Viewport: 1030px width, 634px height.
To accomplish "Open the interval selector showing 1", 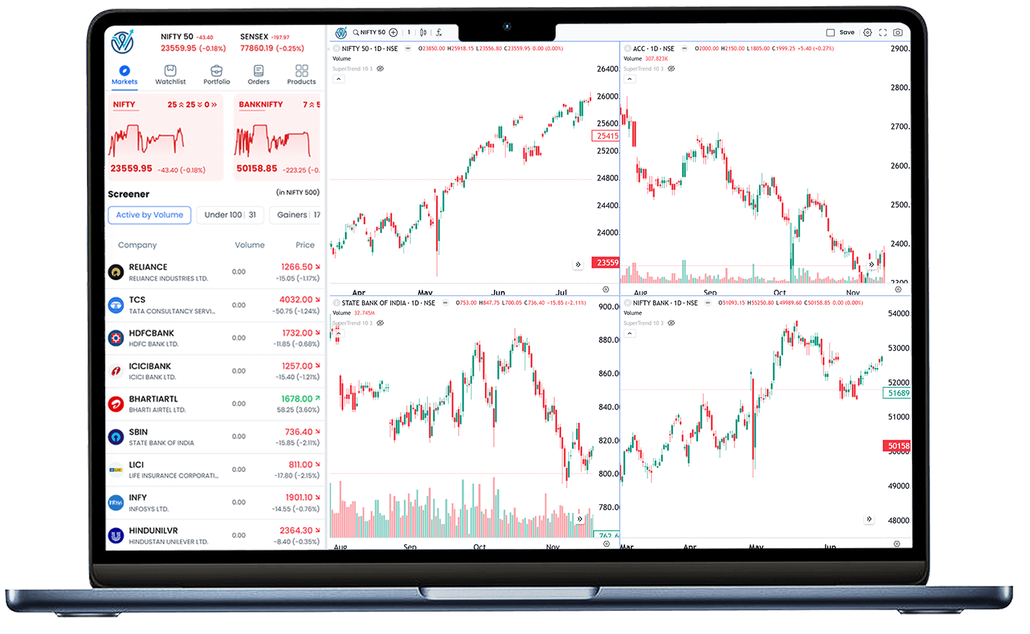I will point(409,32).
